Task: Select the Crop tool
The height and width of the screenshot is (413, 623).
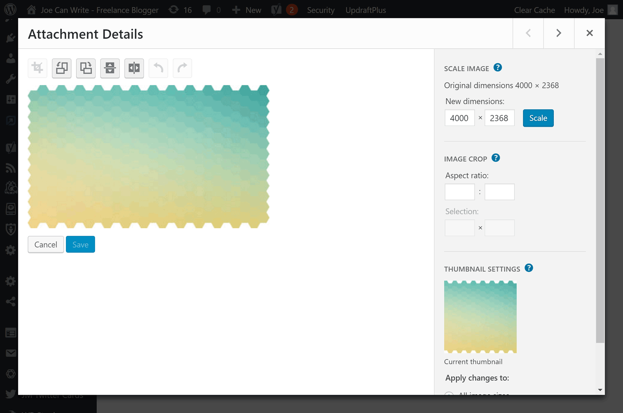Action: 37,68
